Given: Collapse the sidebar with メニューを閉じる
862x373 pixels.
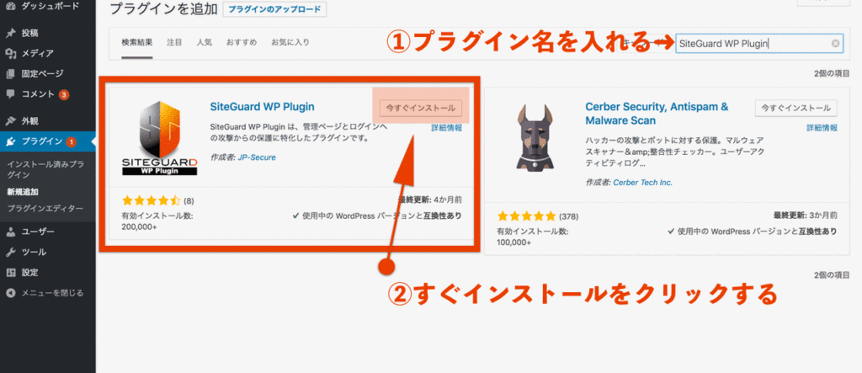Looking at the screenshot, I should (x=45, y=293).
